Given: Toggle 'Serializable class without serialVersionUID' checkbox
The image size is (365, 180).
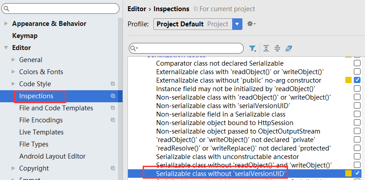Looking at the screenshot, I should click(357, 173).
